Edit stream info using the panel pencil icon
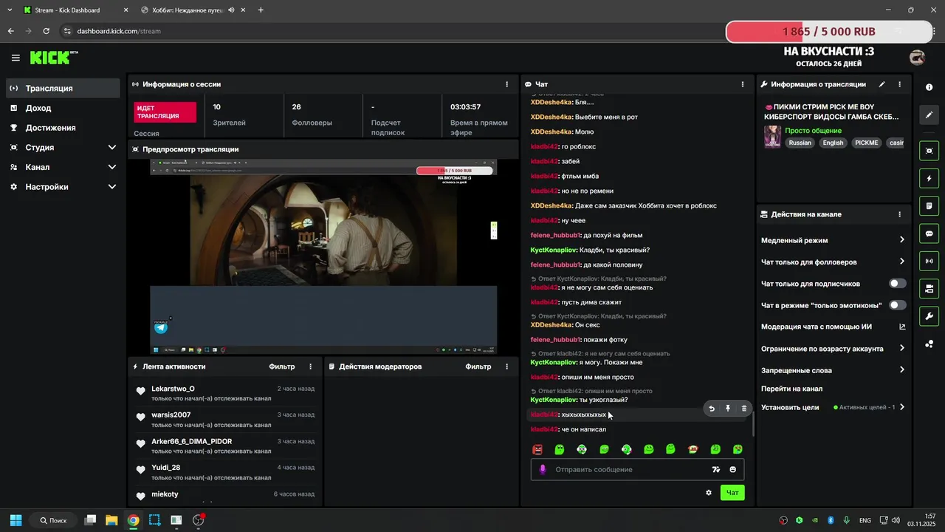The image size is (945, 532). pos(882,84)
